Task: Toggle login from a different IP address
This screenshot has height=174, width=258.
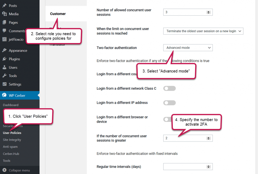Action: point(169,103)
